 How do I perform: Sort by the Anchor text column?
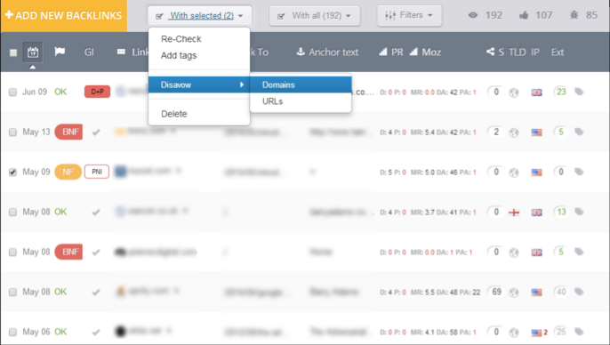click(x=327, y=52)
